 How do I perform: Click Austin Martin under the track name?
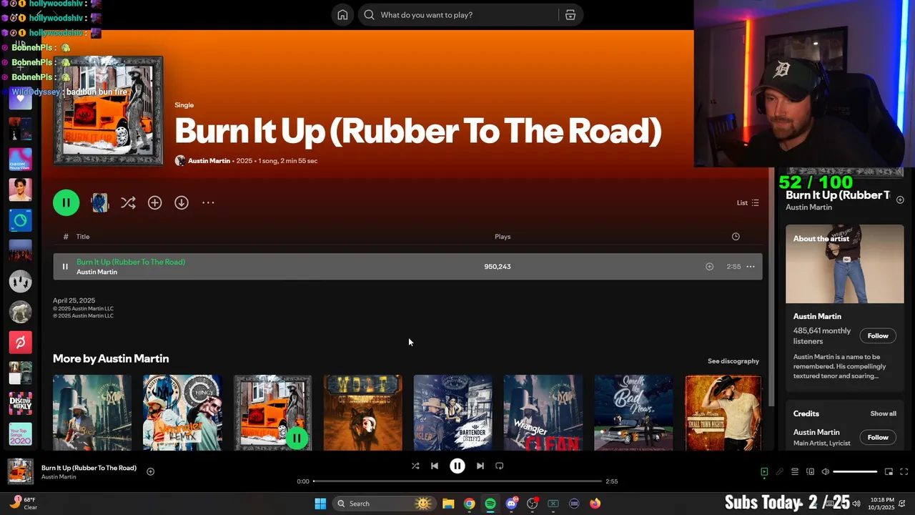97,273
